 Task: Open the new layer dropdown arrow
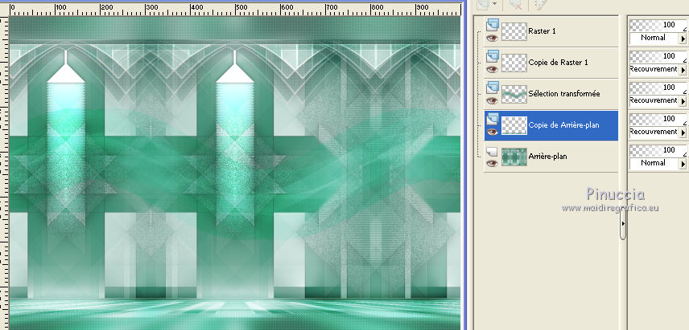[495, 4]
